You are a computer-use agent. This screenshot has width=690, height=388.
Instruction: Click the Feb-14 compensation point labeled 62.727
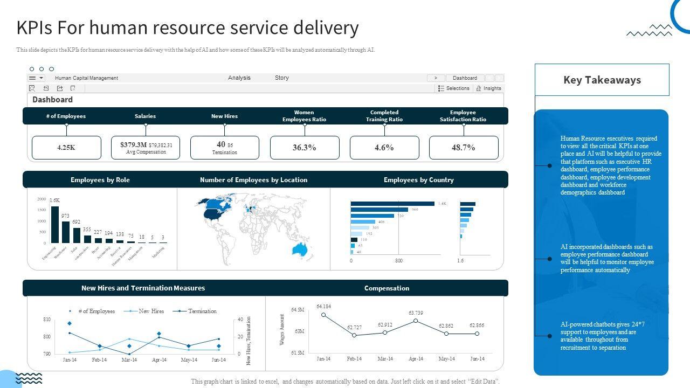354,335
